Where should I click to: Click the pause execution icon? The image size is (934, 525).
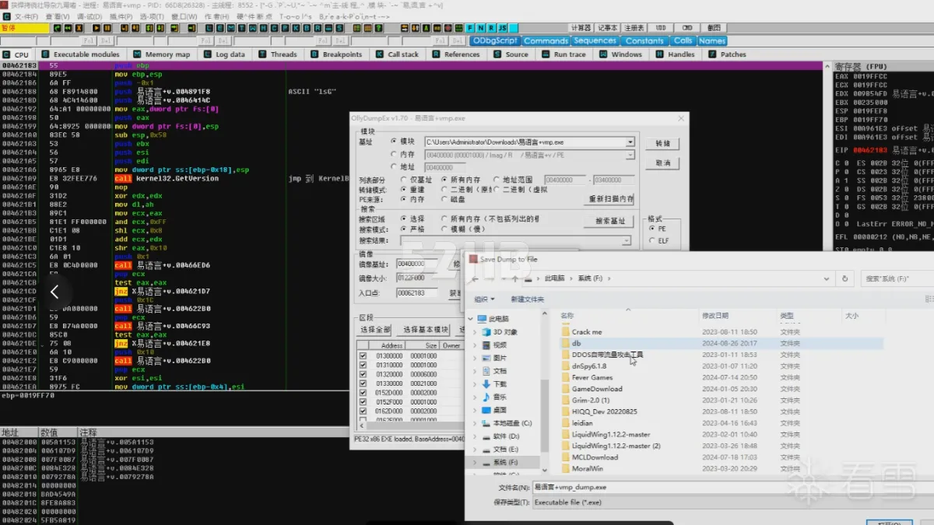(x=108, y=28)
